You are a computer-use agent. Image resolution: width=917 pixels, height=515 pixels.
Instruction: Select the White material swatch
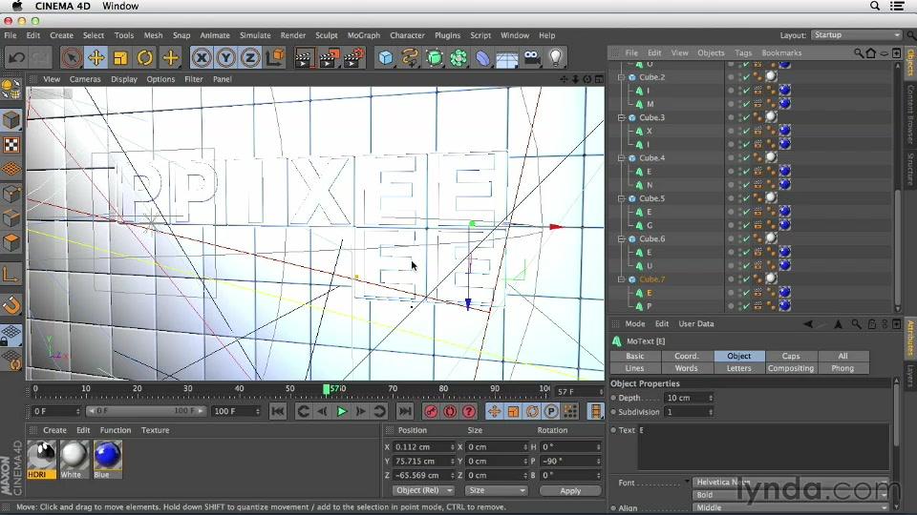click(74, 460)
